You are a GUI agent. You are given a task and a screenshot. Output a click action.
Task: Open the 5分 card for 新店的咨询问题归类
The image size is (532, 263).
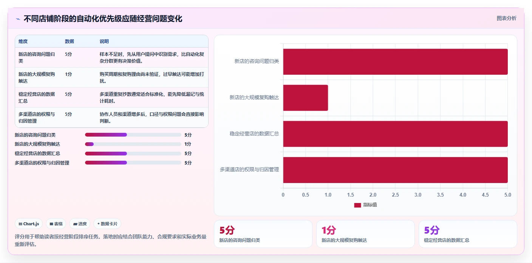click(263, 234)
